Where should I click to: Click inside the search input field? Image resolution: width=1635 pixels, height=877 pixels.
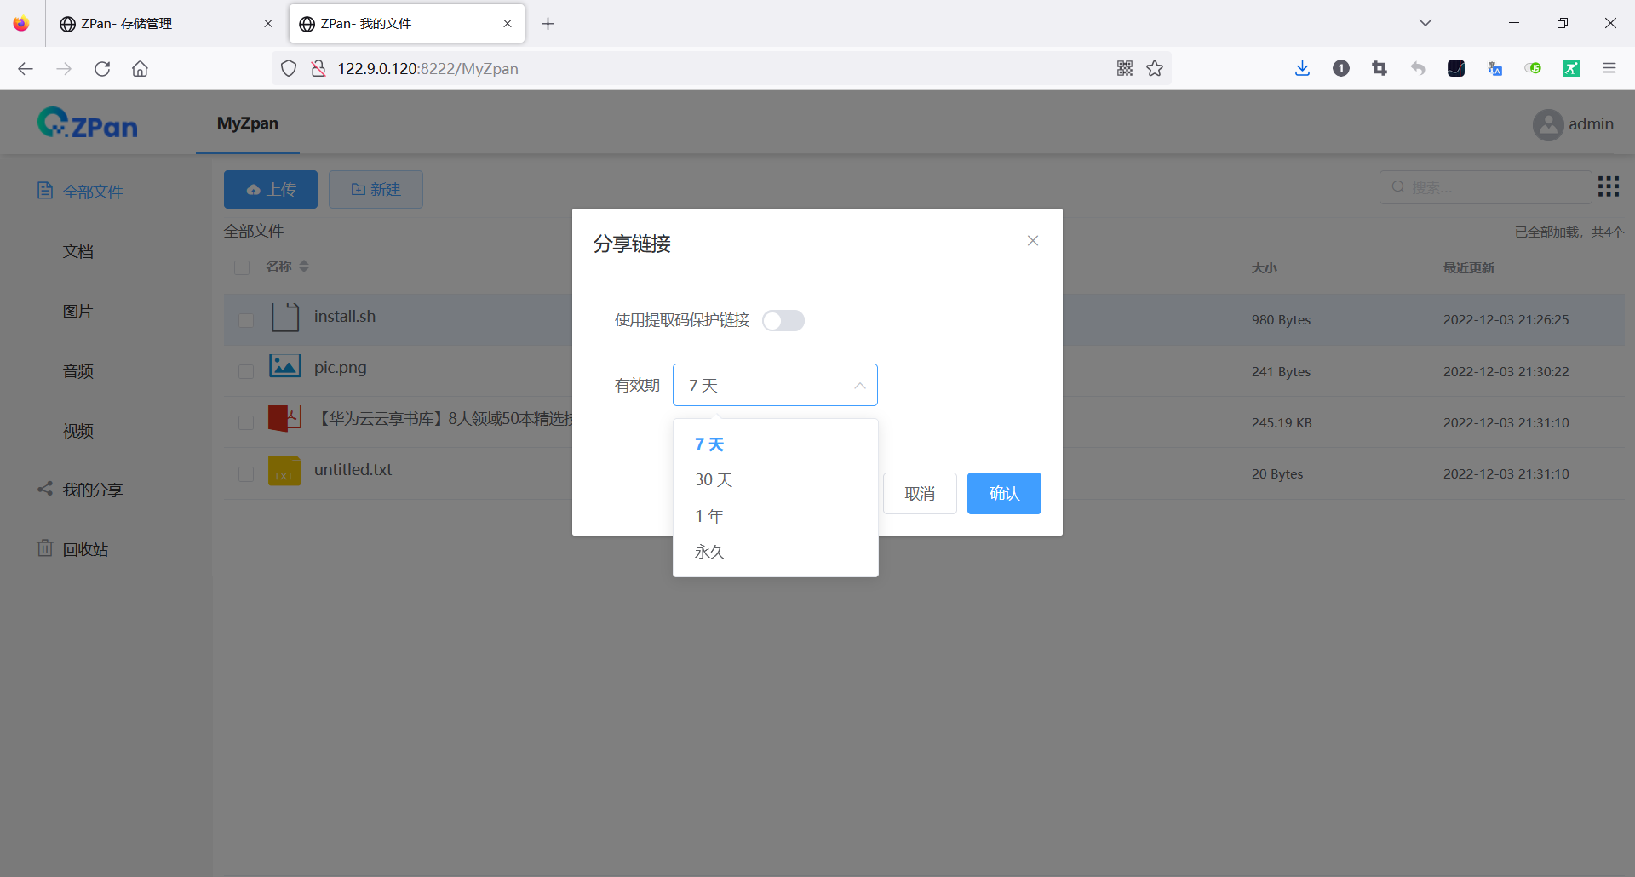tap(1486, 186)
